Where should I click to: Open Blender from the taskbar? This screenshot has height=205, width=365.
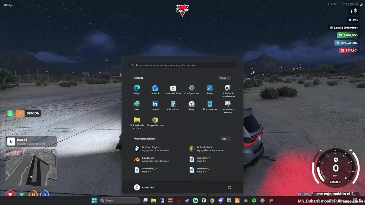pyautogui.click(x=245, y=200)
